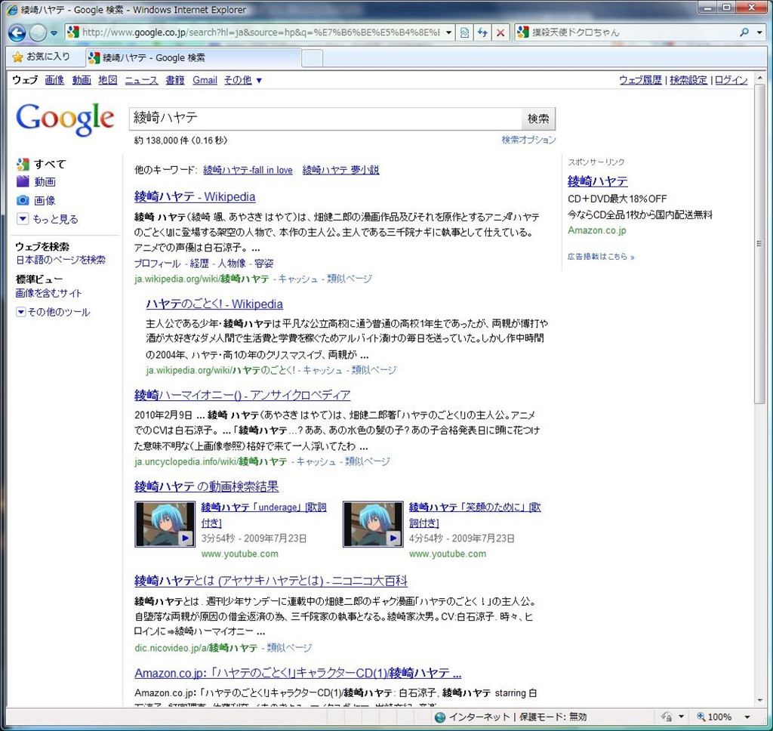
Task: Click the ログイン link
Action: tap(731, 80)
